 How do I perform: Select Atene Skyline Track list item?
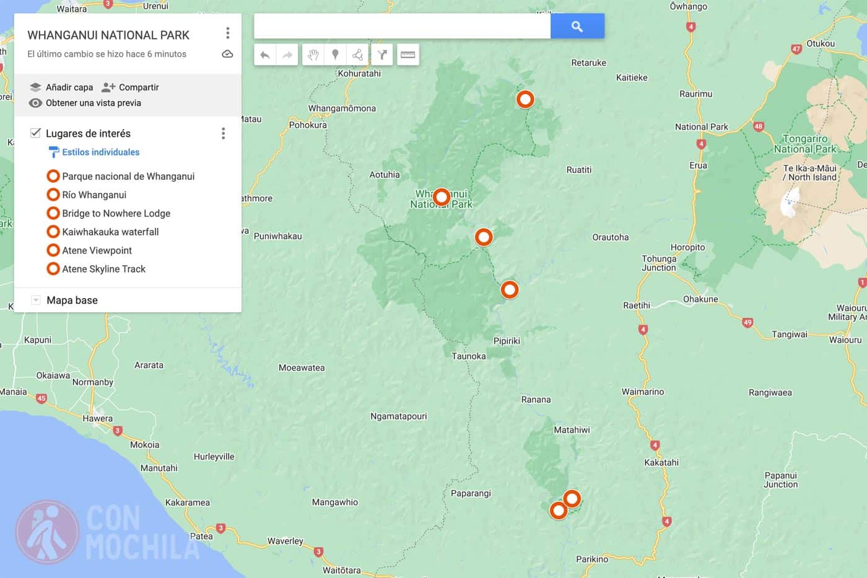[x=104, y=269]
